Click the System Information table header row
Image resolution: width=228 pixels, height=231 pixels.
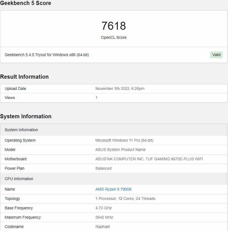pyautogui.click(x=114, y=130)
